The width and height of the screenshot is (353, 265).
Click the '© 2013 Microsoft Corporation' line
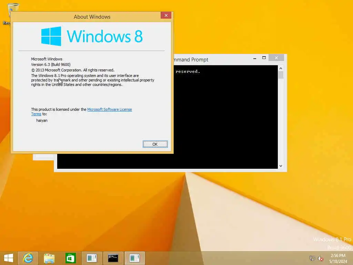tap(73, 70)
